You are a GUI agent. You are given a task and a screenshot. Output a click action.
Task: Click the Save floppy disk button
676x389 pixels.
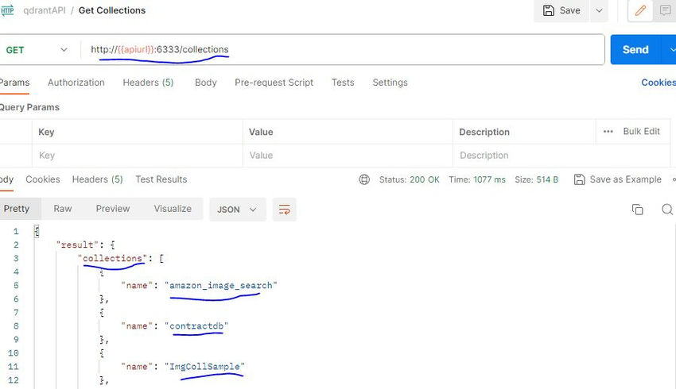click(x=561, y=10)
